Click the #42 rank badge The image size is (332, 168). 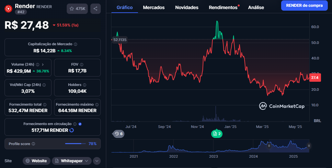click(21, 12)
